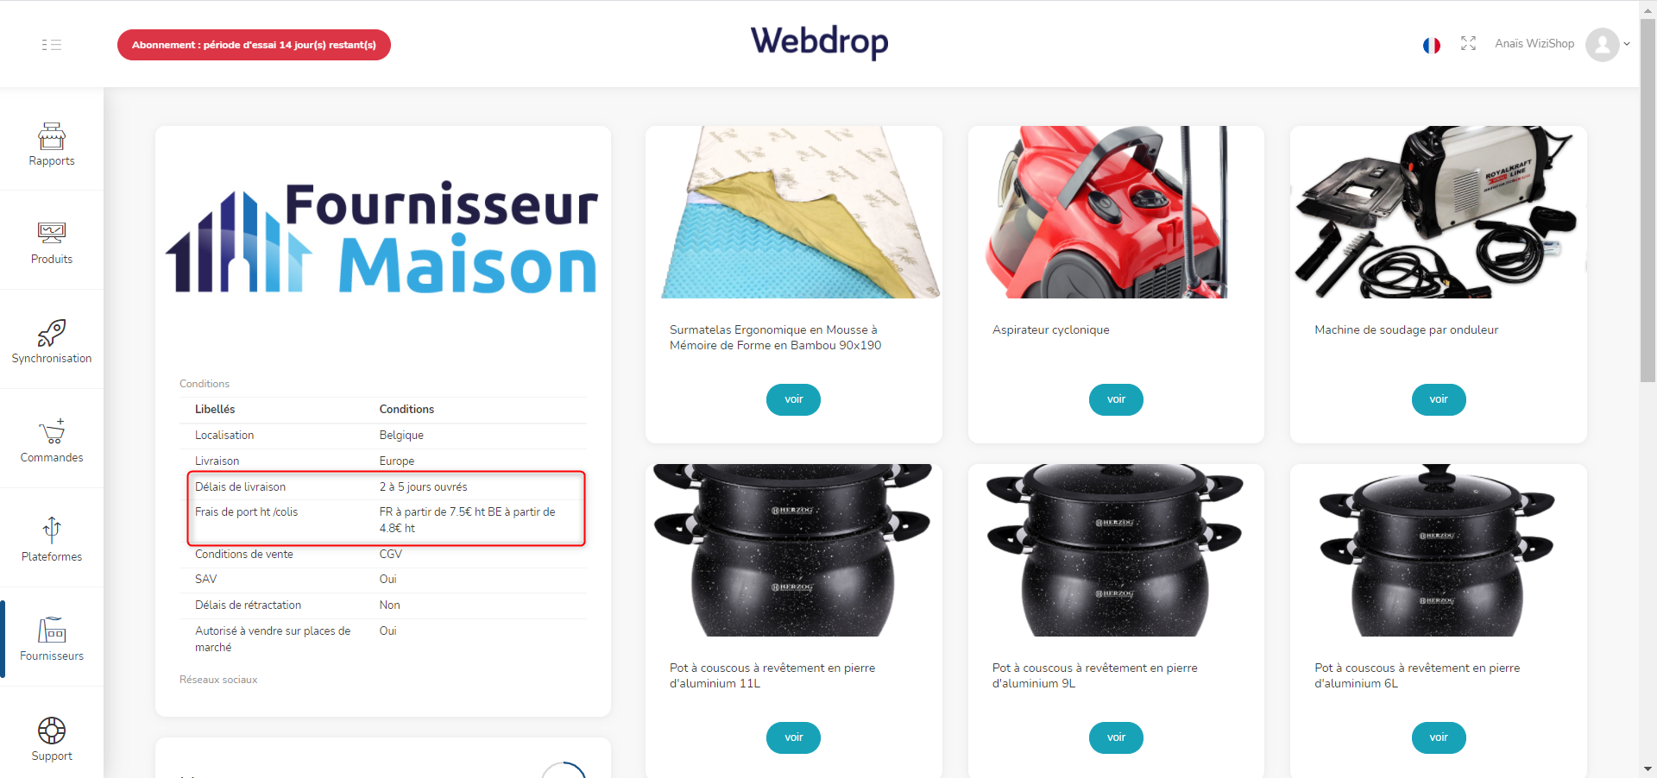Image resolution: width=1657 pixels, height=778 pixels.
Task: Collapse the sidebar with hamburger menu toggle
Action: (52, 45)
